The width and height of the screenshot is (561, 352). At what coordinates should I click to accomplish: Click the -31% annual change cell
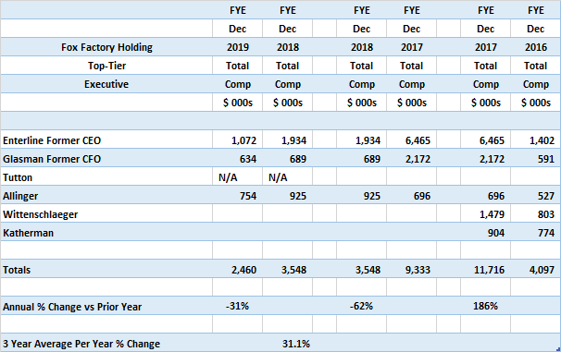pos(238,307)
